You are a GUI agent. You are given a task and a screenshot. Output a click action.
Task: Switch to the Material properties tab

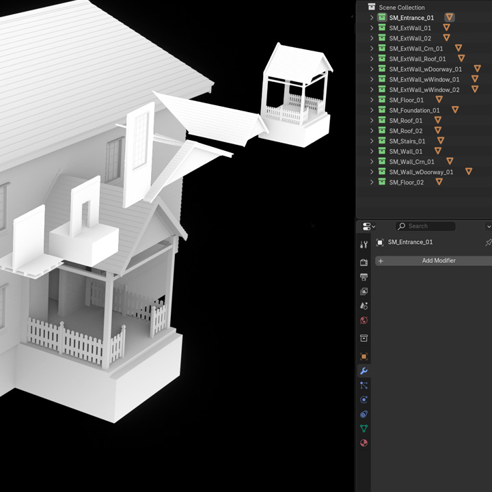pos(364,443)
